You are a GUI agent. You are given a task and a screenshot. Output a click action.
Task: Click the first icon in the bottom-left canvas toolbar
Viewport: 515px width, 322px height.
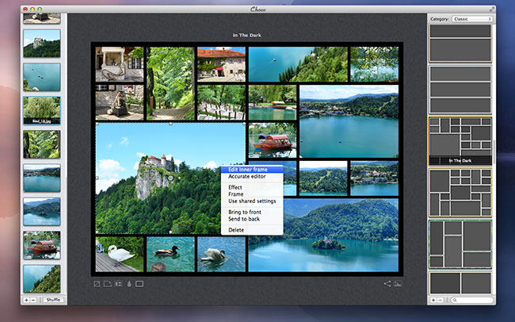(97, 283)
